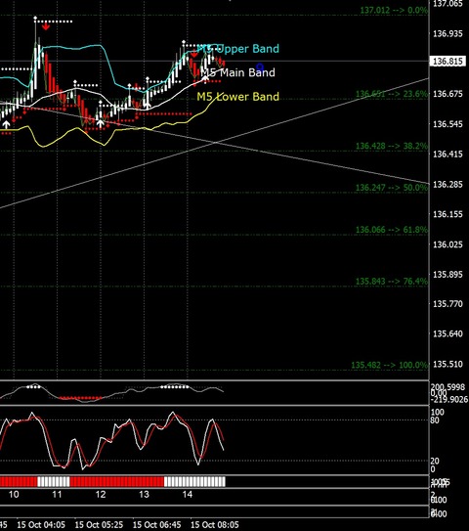Click the 15 Oct 05:25 time label
The height and width of the screenshot is (531, 469).
point(99,524)
